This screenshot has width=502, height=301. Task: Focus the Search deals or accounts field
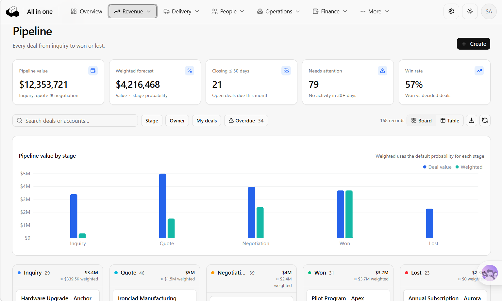coord(75,120)
